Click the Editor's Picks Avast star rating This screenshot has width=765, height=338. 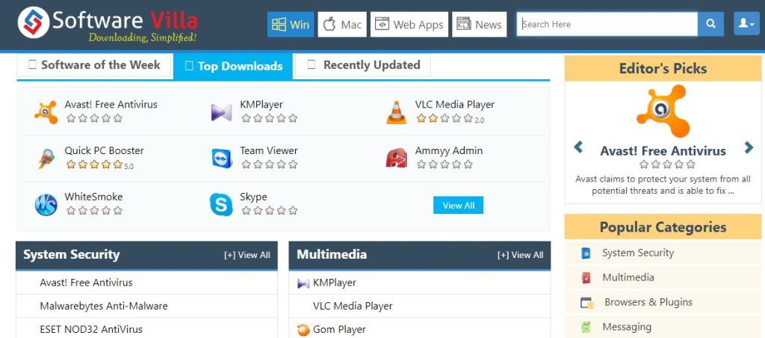pyautogui.click(x=667, y=164)
